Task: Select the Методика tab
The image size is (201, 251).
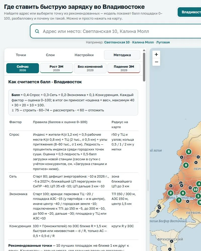Action: [x=122, y=55]
